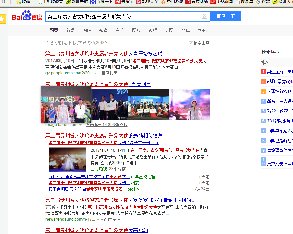Switch to the 新闻 tab
Image resolution: width=293 pixels, height=234 pixels.
pos(70,30)
